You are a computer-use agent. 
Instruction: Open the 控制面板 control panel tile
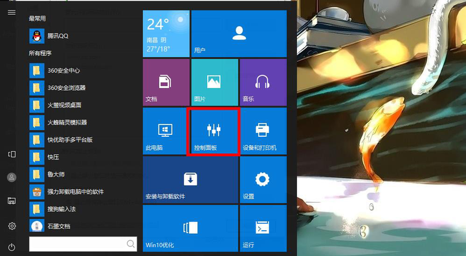(213, 132)
